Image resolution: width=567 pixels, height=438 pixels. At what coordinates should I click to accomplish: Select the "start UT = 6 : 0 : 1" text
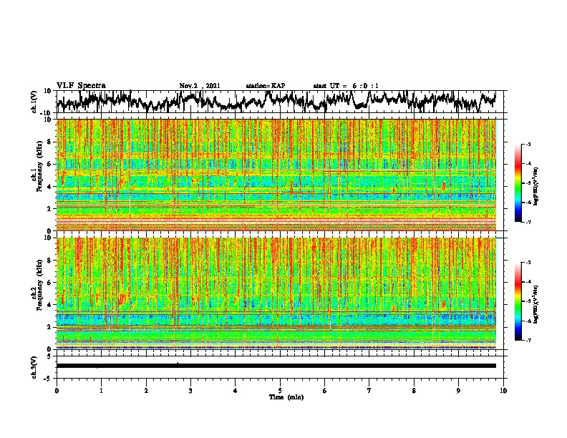pyautogui.click(x=346, y=86)
